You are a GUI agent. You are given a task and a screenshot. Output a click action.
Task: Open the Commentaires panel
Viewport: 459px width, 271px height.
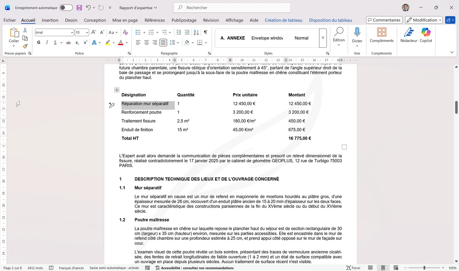point(384,19)
